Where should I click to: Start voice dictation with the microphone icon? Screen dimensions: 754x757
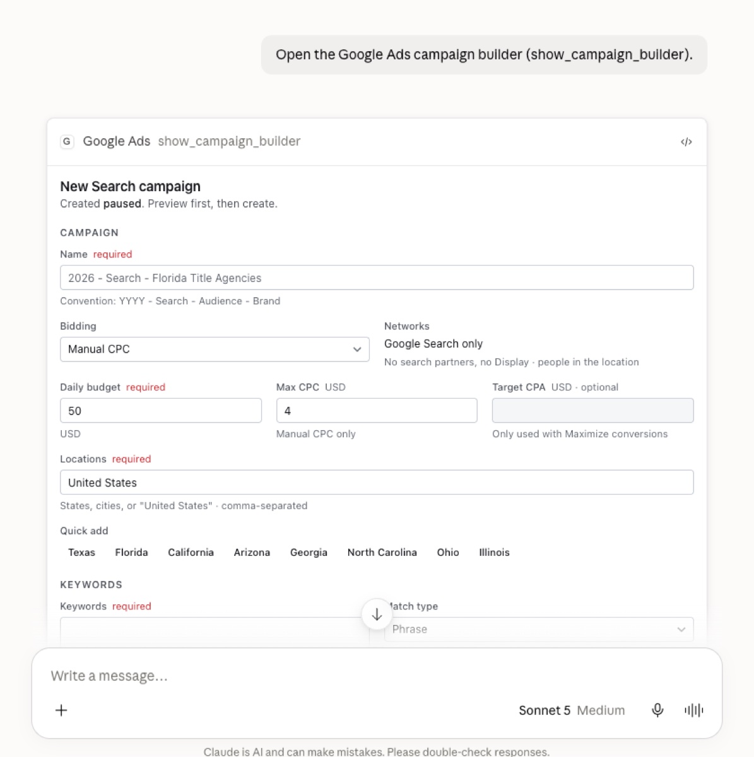pos(657,710)
